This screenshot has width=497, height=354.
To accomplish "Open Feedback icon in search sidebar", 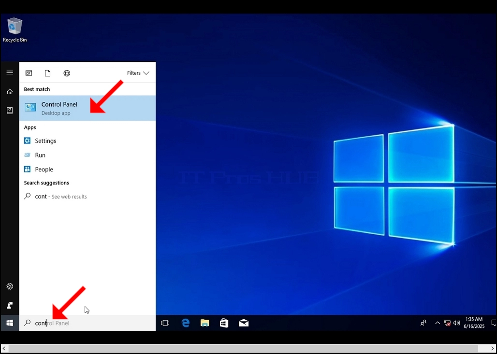I will point(10,306).
